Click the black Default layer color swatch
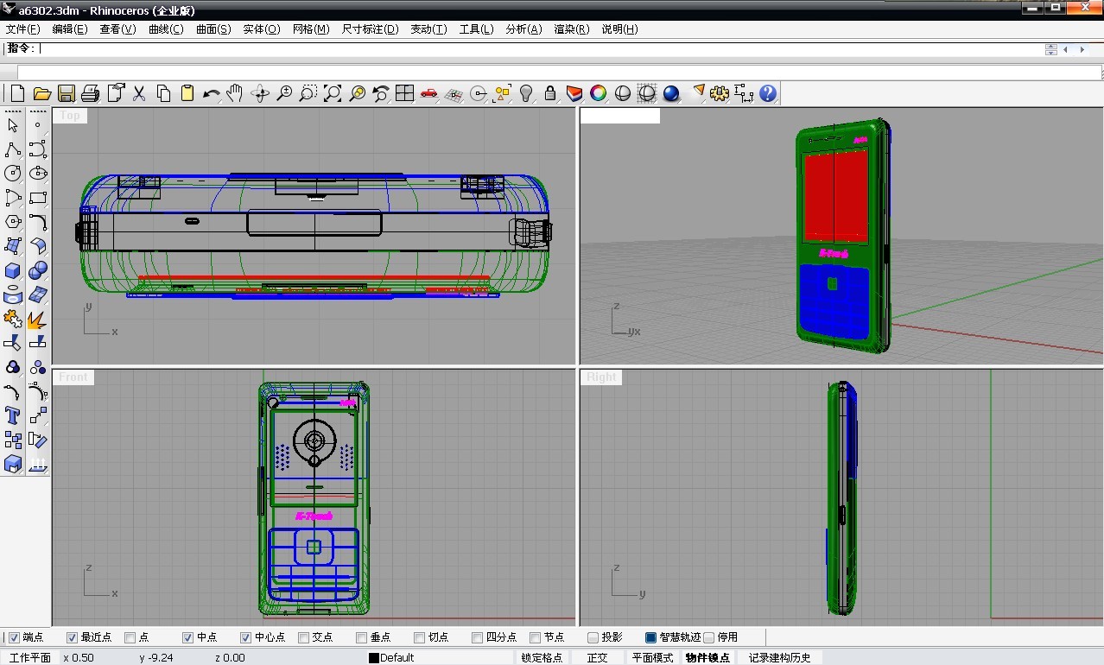Image resolution: width=1104 pixels, height=665 pixels. pos(374,658)
